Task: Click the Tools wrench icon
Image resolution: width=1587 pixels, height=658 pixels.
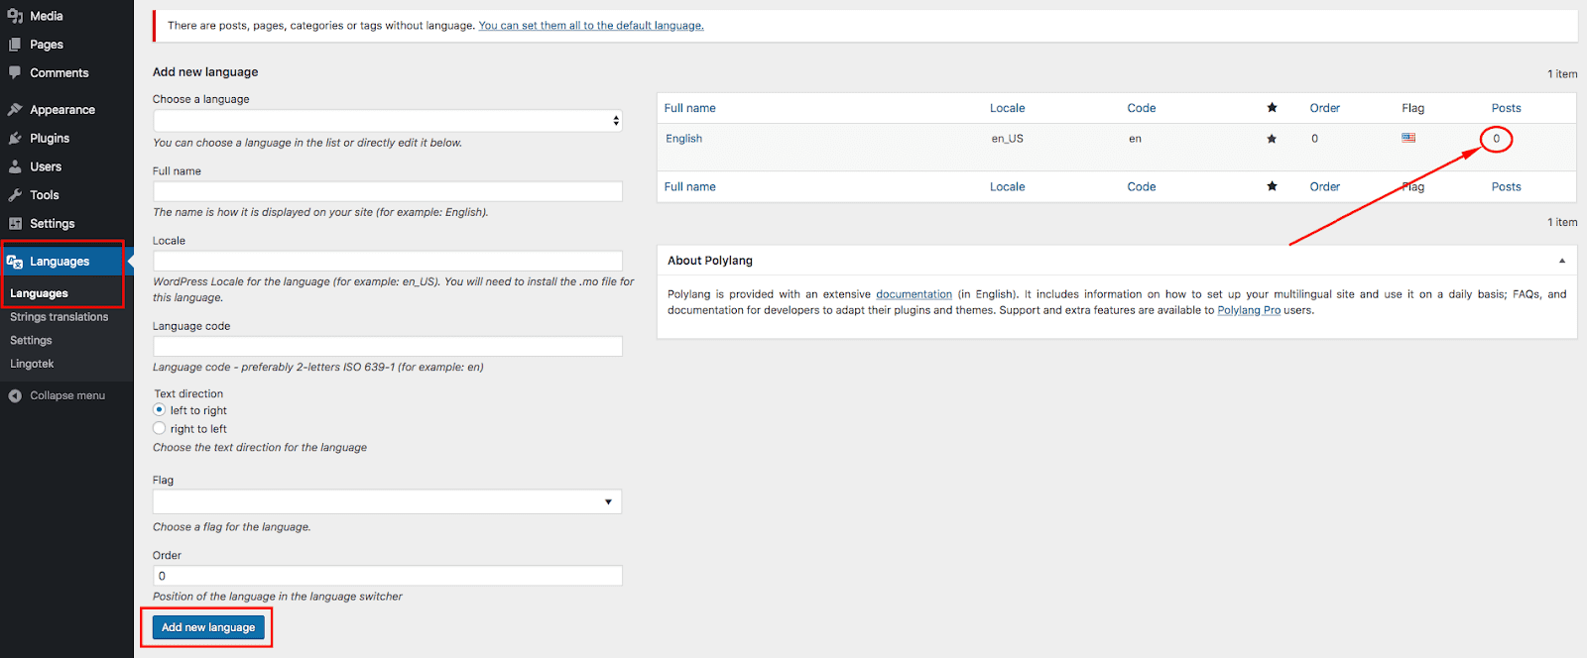Action: click(x=15, y=195)
